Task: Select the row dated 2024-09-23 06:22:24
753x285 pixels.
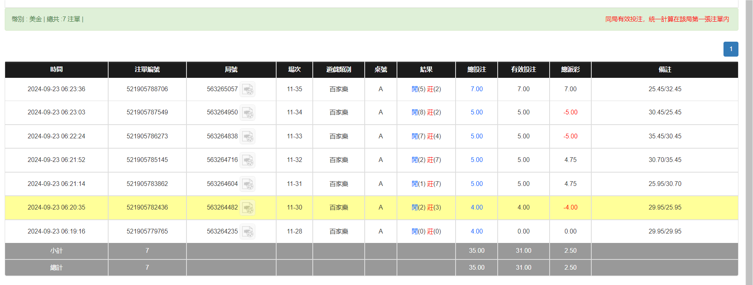Action: tap(56, 136)
